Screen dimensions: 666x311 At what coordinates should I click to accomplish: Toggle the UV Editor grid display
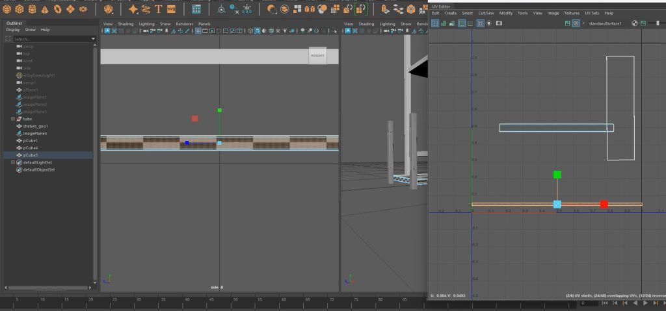[x=481, y=23]
